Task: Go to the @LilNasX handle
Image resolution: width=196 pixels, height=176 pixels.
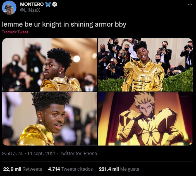Action: (x=30, y=10)
